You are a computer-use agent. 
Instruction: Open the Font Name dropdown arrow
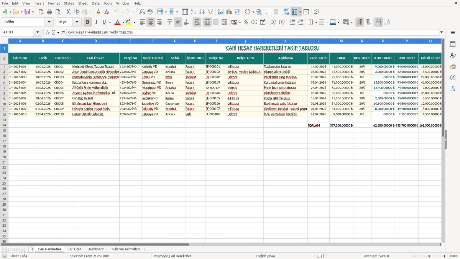(49, 22)
